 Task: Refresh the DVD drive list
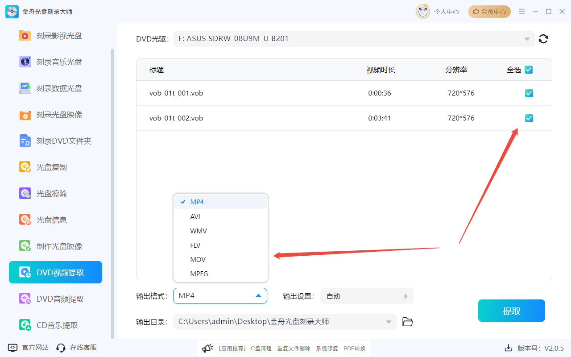(x=543, y=39)
